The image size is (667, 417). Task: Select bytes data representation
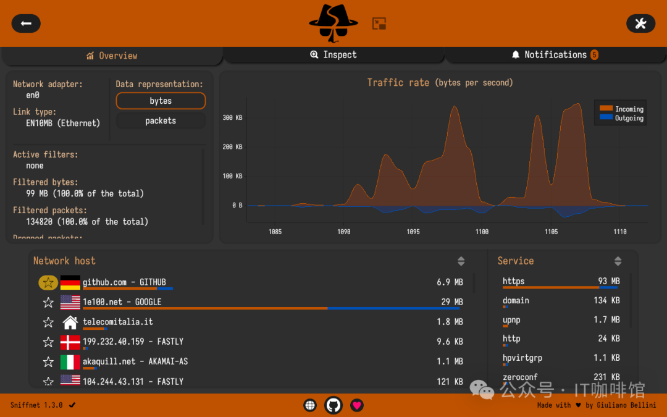coord(161,101)
